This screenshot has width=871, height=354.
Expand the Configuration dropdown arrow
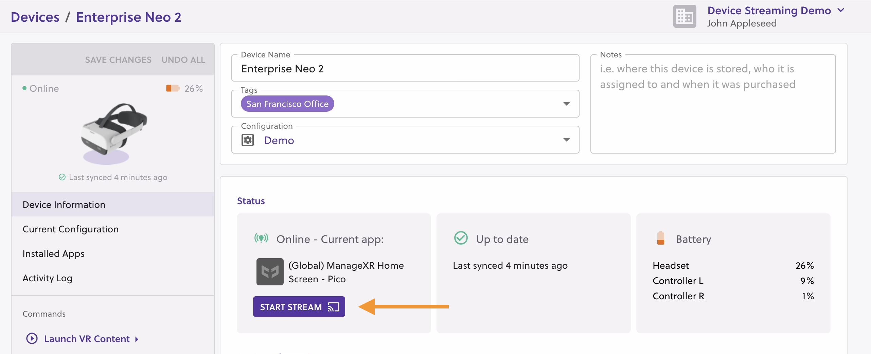pos(566,140)
